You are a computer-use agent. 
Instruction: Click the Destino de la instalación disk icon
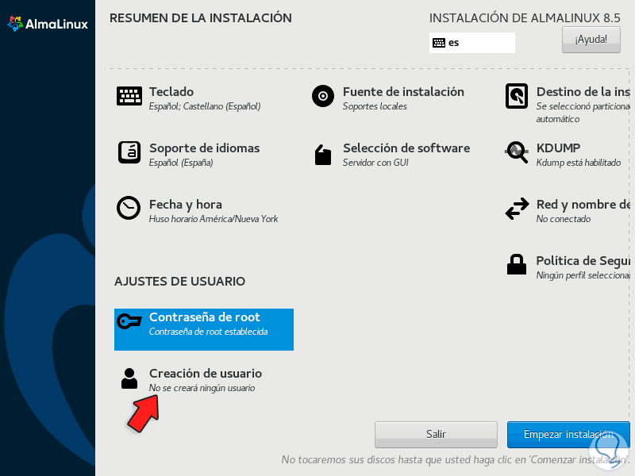coord(517,96)
